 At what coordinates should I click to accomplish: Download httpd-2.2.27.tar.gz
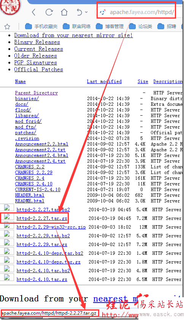coord(42,218)
